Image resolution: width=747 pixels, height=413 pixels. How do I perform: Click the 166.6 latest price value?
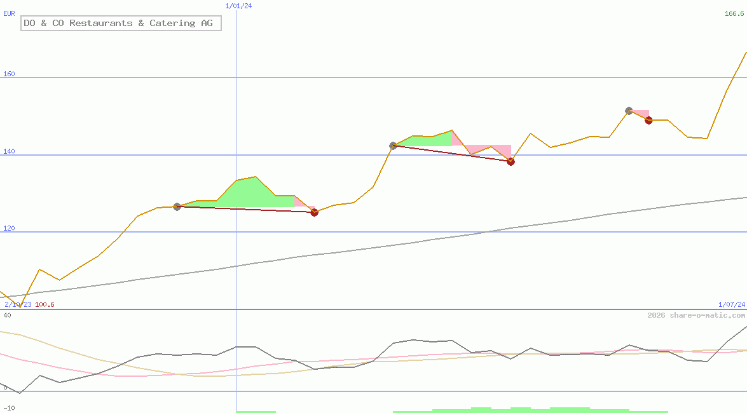tap(734, 13)
